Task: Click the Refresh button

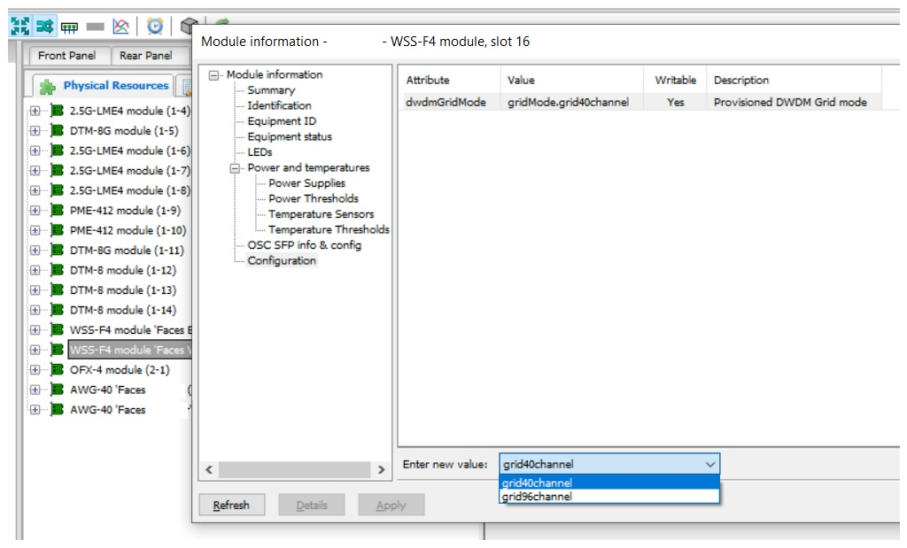Action: 231,506
